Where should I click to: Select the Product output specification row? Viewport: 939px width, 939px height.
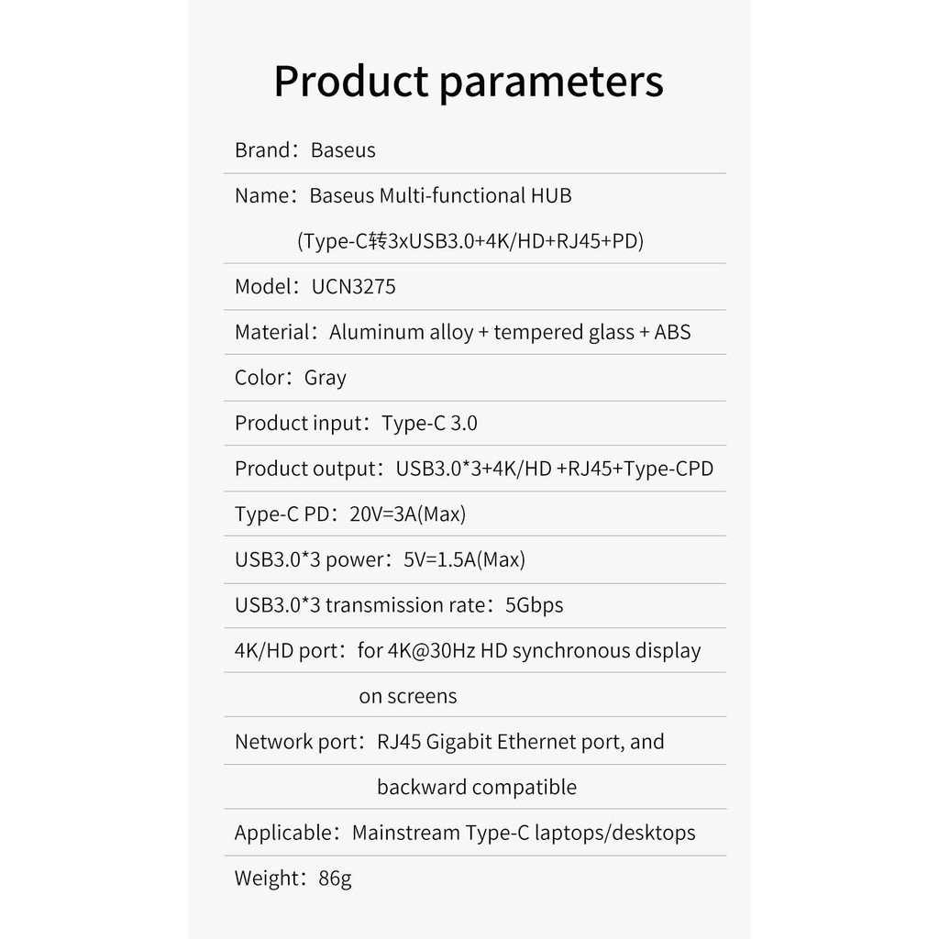point(474,469)
